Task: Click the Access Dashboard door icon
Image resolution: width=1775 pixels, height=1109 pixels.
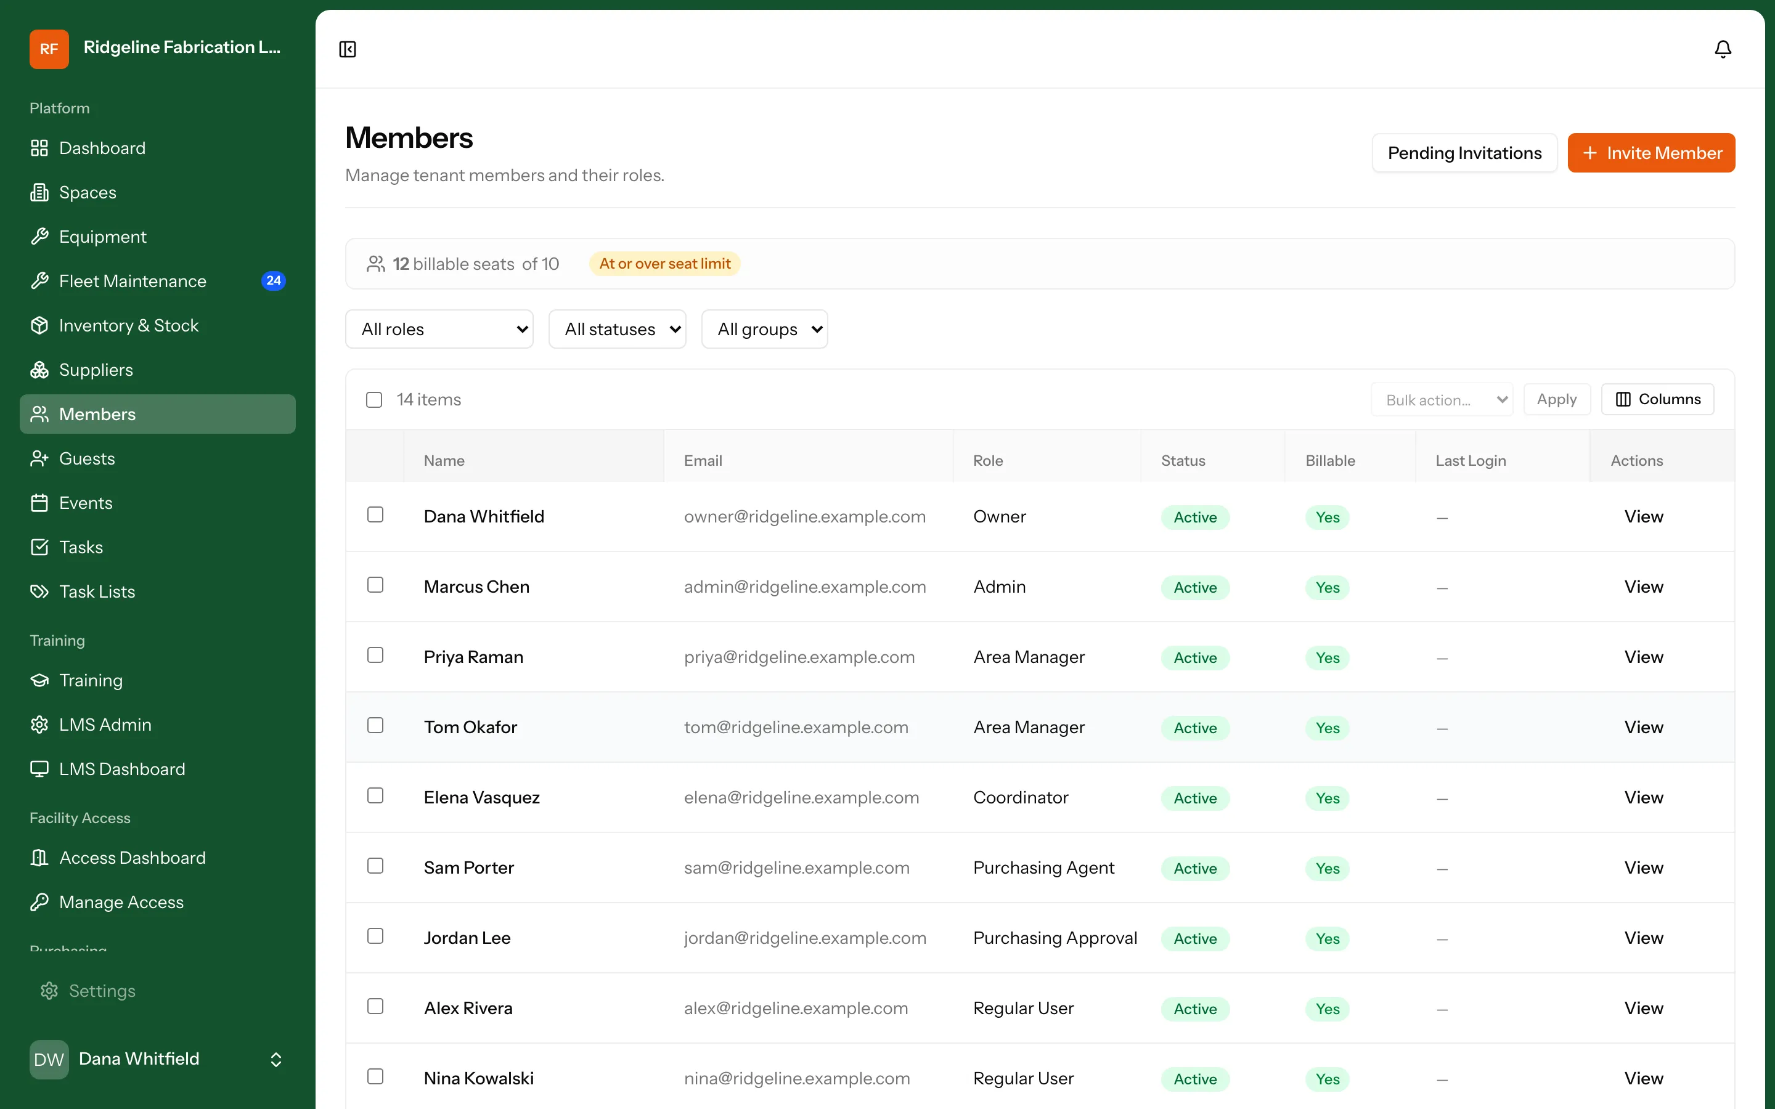Action: [x=39, y=858]
